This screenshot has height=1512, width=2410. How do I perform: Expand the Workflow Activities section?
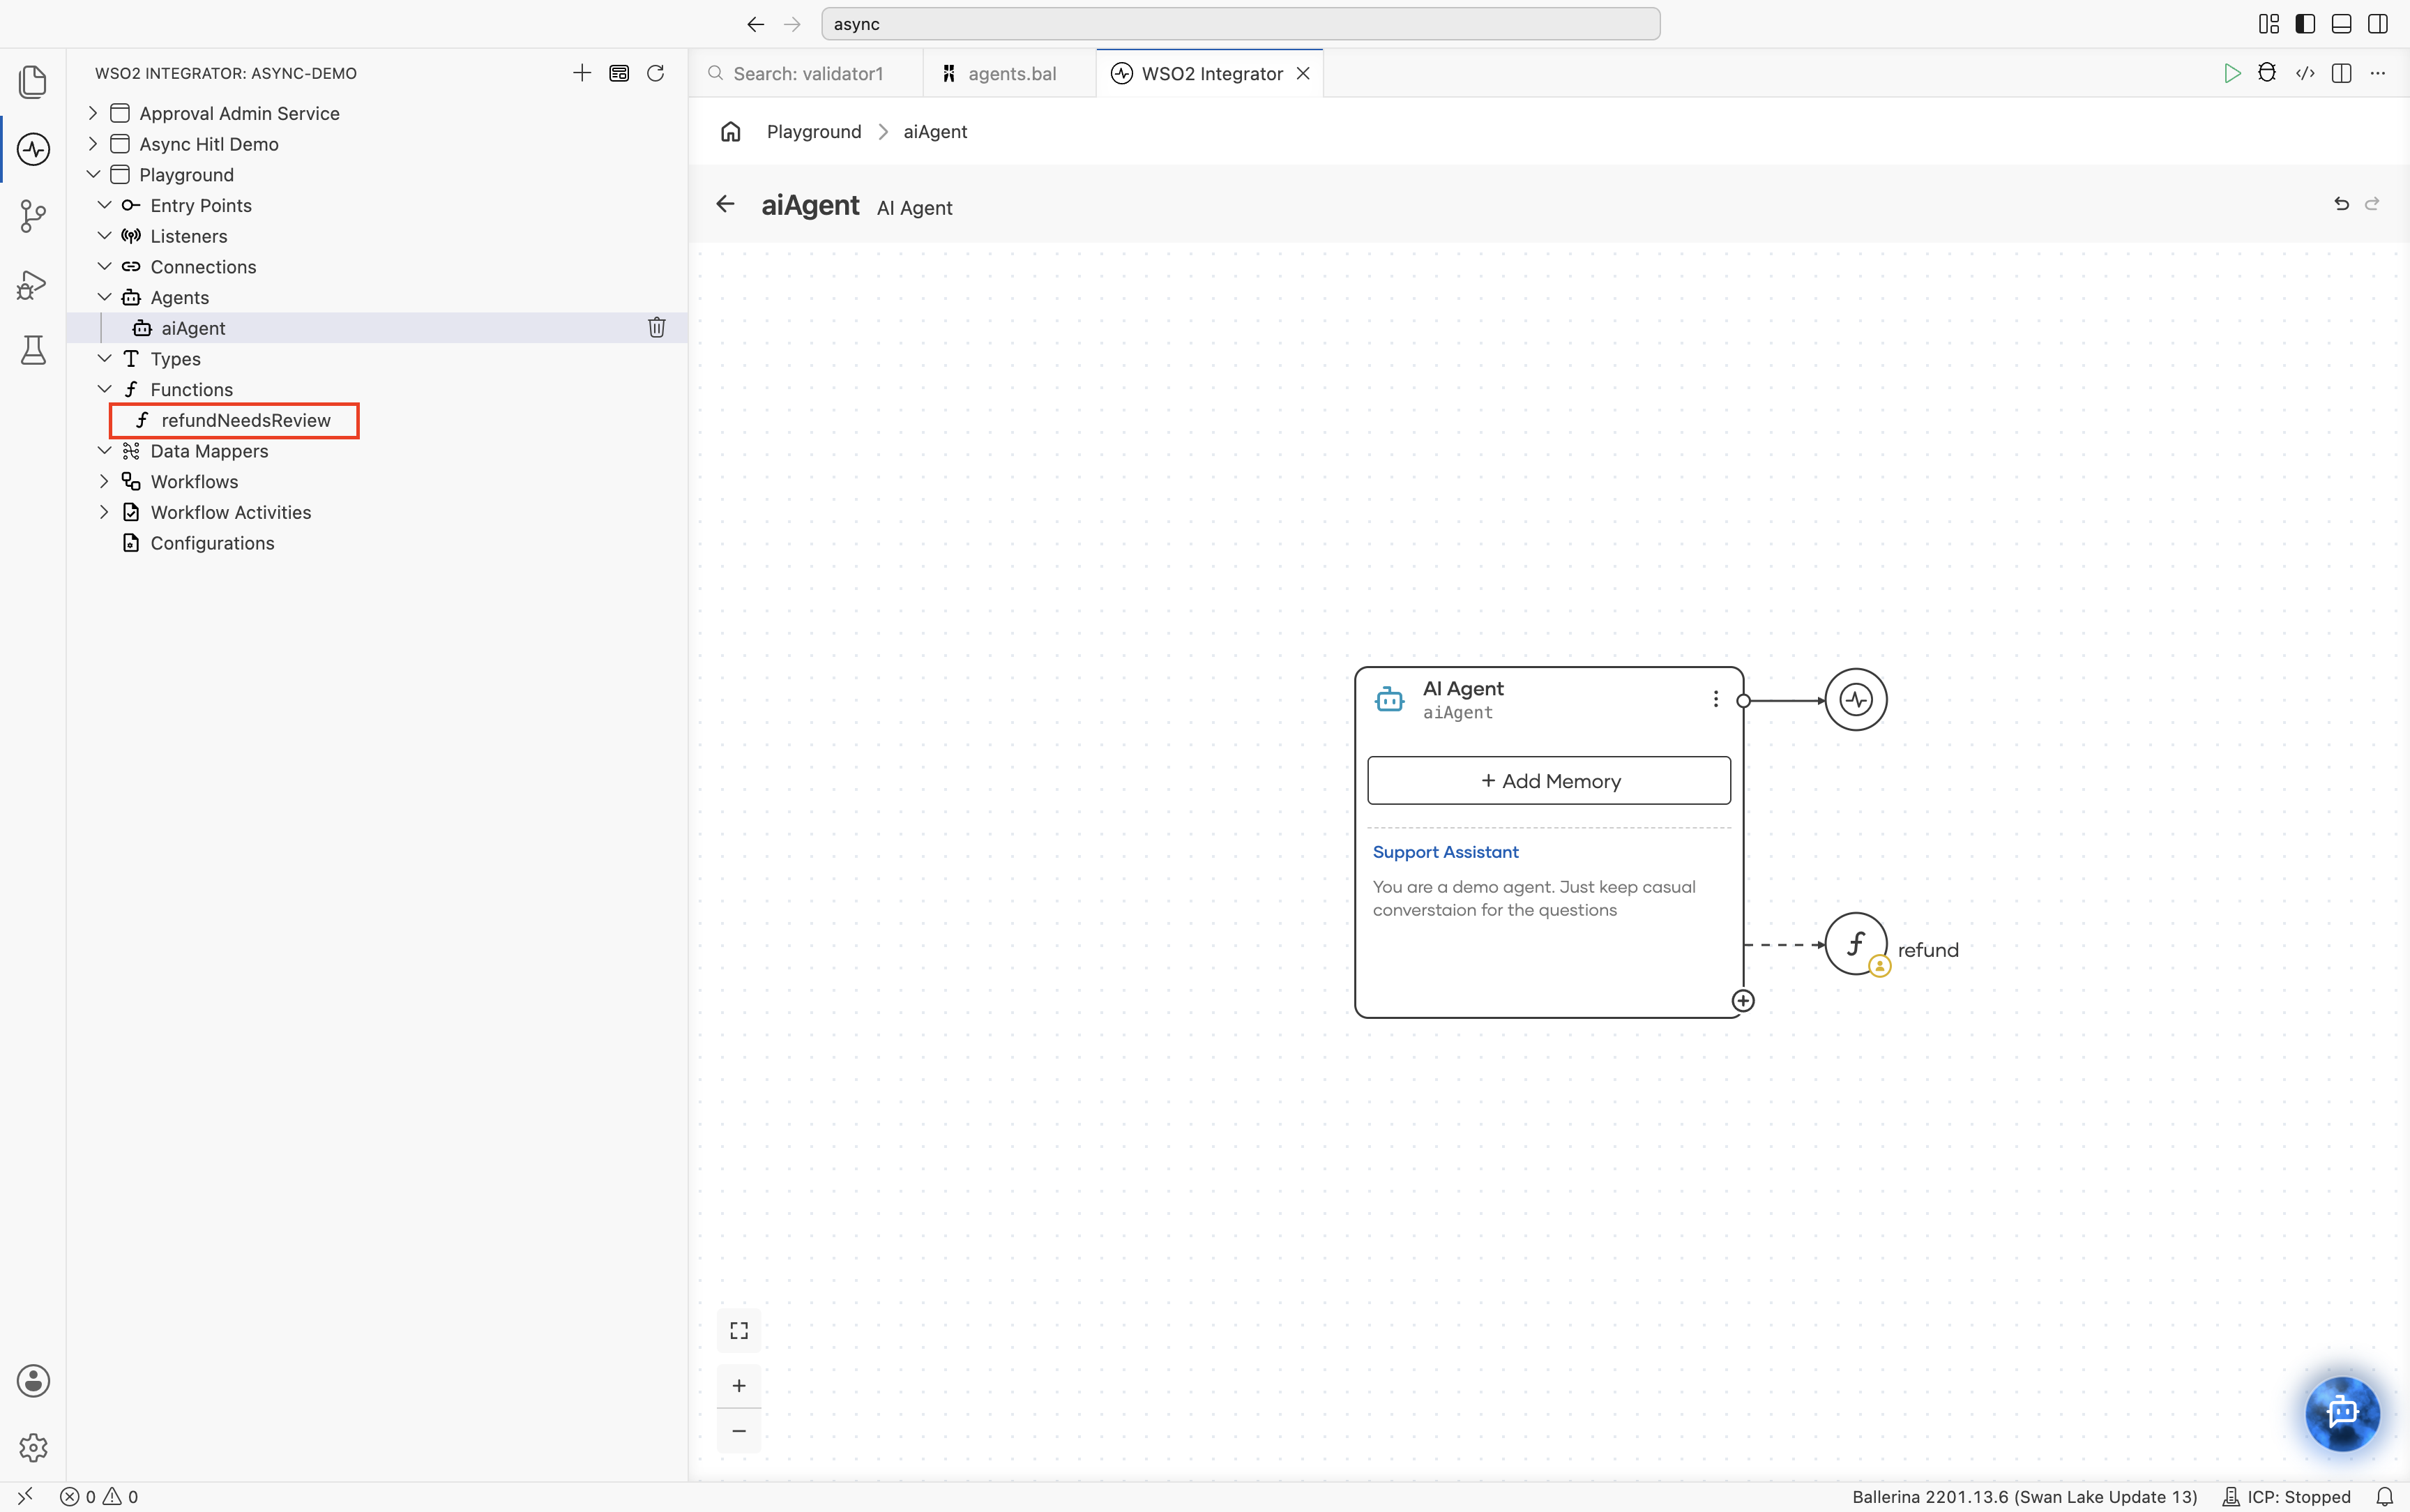click(104, 512)
